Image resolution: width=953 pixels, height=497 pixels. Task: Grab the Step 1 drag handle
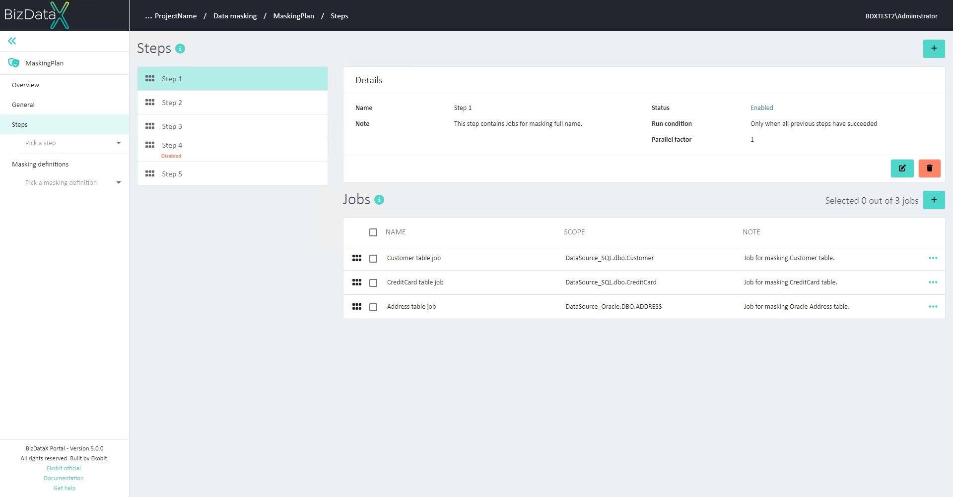[x=150, y=78]
